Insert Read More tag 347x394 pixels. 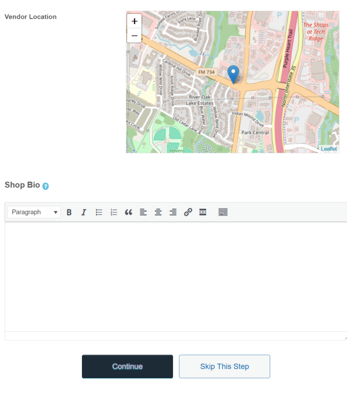203,212
